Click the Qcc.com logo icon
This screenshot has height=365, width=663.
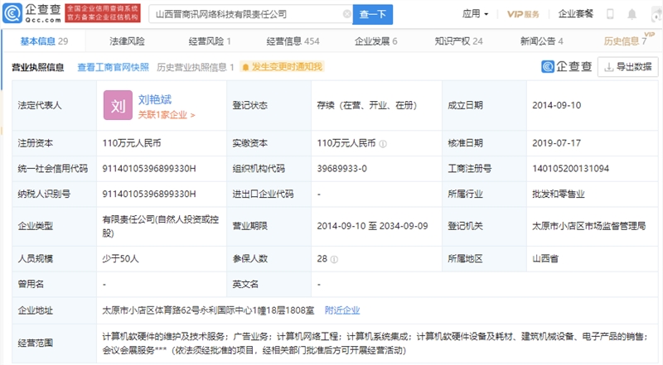coord(12,13)
